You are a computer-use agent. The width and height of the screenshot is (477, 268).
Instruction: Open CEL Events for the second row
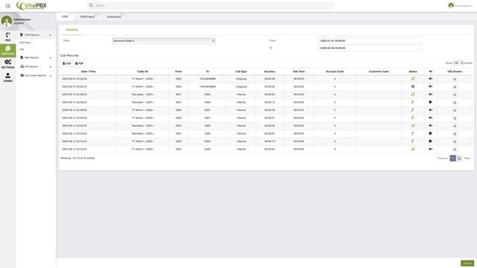pos(455,87)
